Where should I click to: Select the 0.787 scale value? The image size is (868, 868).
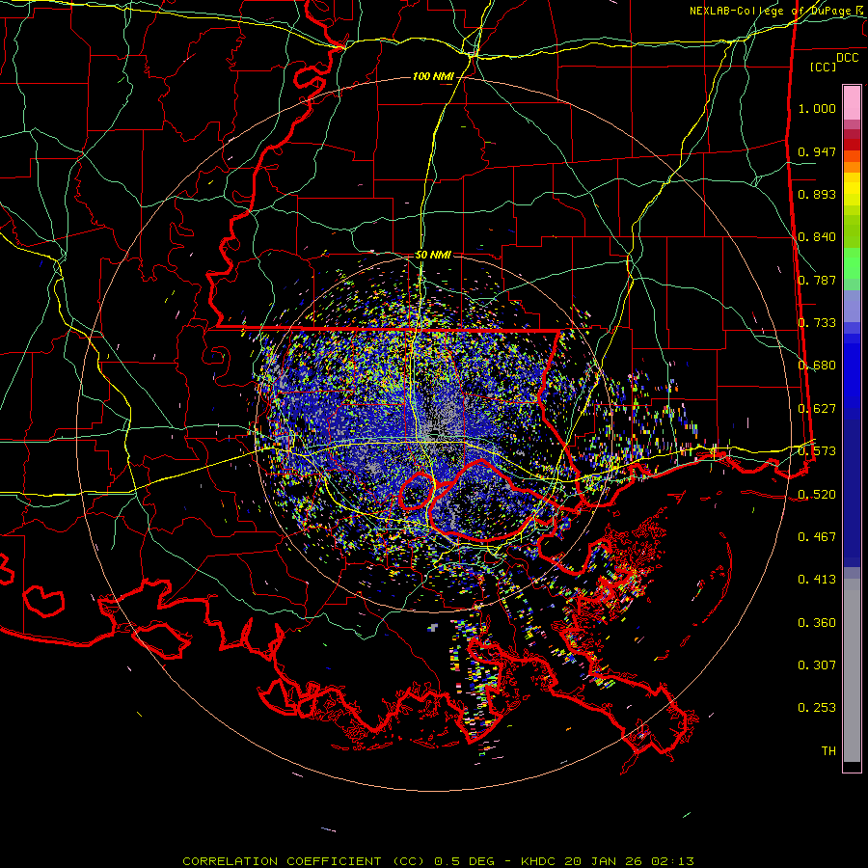(817, 280)
